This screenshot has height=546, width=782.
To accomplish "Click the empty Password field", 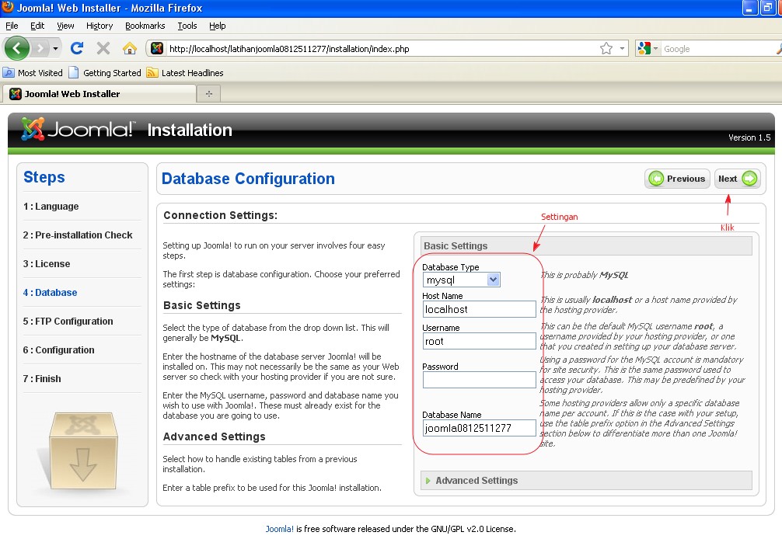I will click(480, 380).
